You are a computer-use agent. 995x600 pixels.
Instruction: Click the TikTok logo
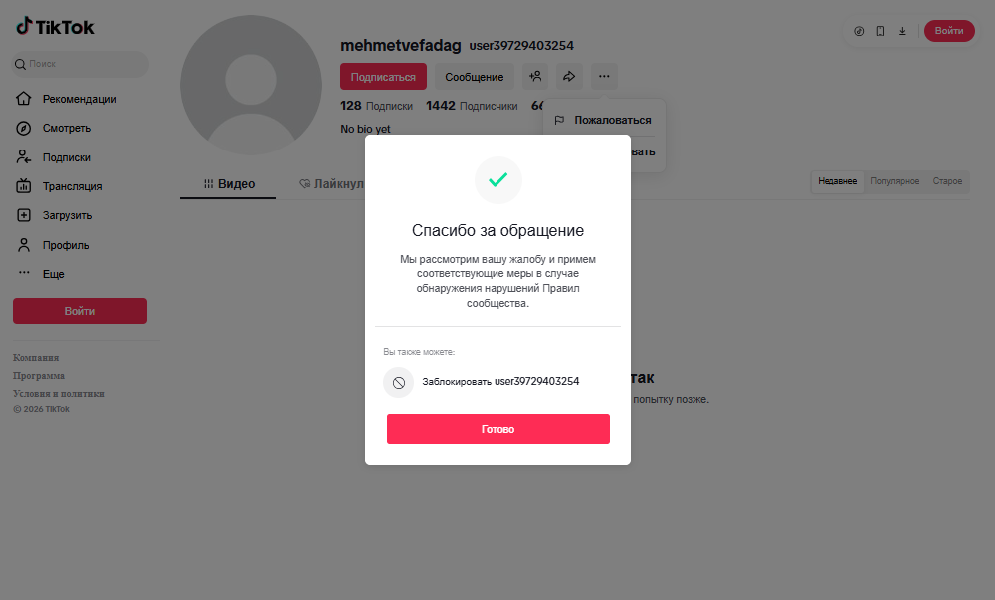coord(55,27)
